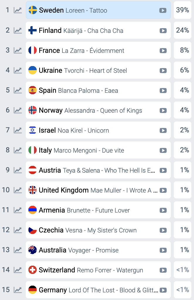Show United Kingdom trend graph
194x300 pixels.
point(18,190)
